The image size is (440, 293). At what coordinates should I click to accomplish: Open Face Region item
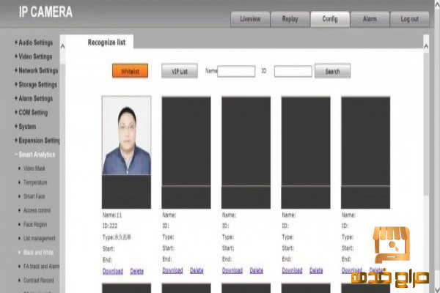click(x=35, y=225)
